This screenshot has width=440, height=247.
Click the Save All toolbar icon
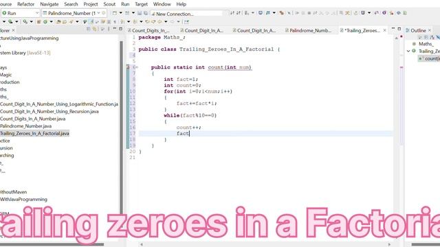point(145,13)
